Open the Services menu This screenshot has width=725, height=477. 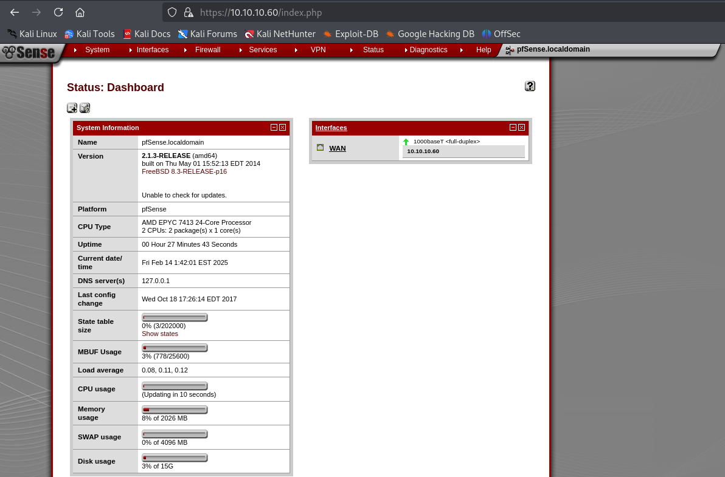[x=263, y=50]
